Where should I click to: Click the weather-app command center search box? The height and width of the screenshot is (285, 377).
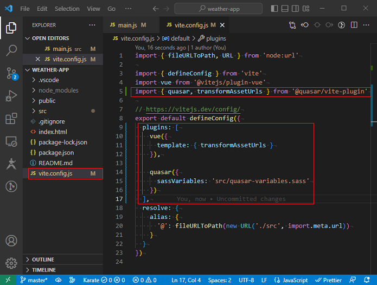(218, 9)
